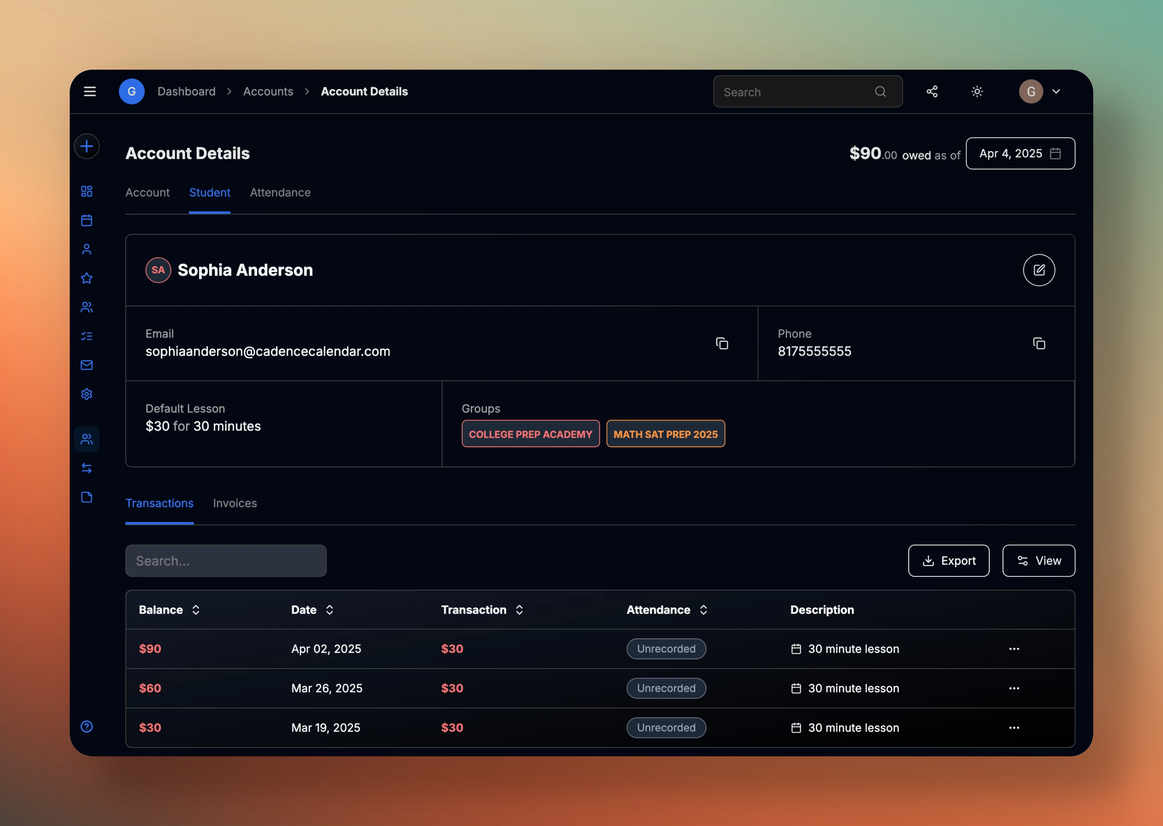
Task: Click the email sophiaanderson@cadencecalendar.com
Action: pos(268,351)
